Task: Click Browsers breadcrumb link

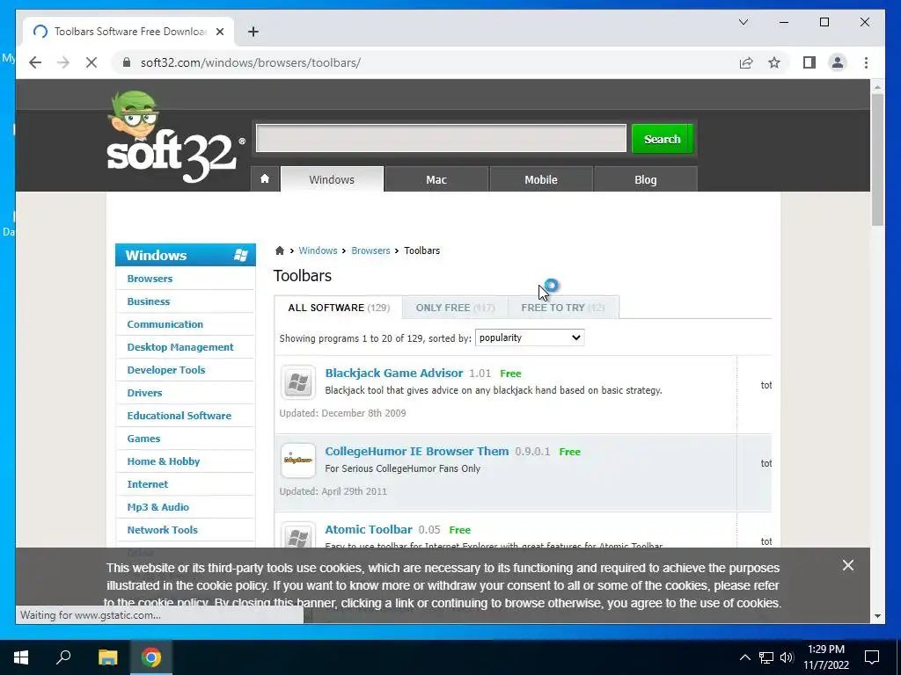Action: 370,250
